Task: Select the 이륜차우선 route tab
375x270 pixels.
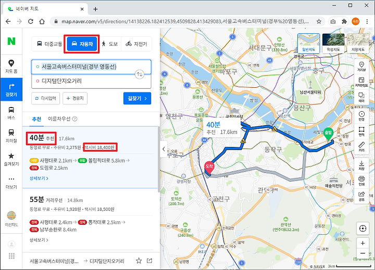Action: [59, 119]
